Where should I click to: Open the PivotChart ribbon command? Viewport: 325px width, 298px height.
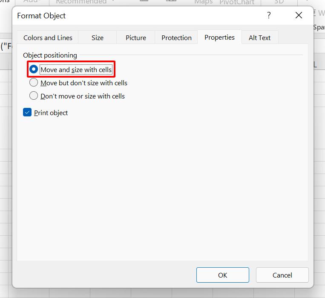[x=237, y=2]
